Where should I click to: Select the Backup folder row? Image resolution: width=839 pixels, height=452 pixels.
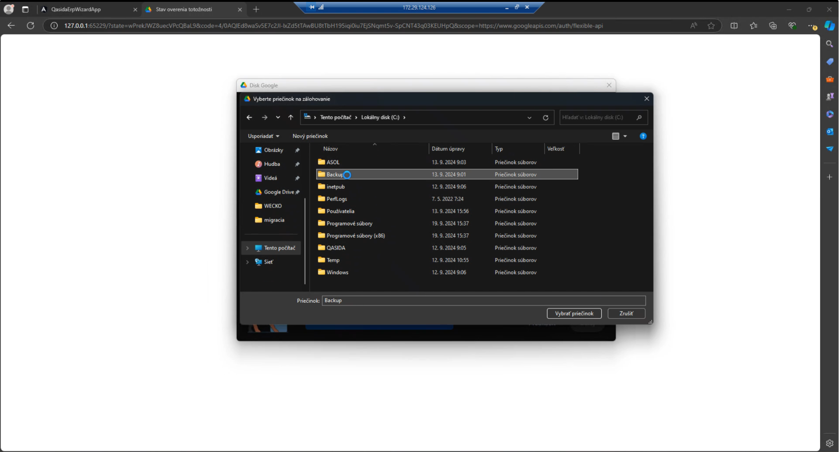447,175
